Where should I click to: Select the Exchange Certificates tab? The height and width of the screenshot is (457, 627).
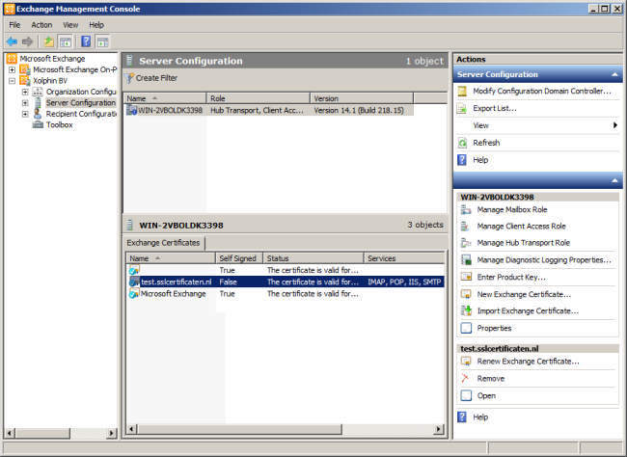click(x=164, y=243)
